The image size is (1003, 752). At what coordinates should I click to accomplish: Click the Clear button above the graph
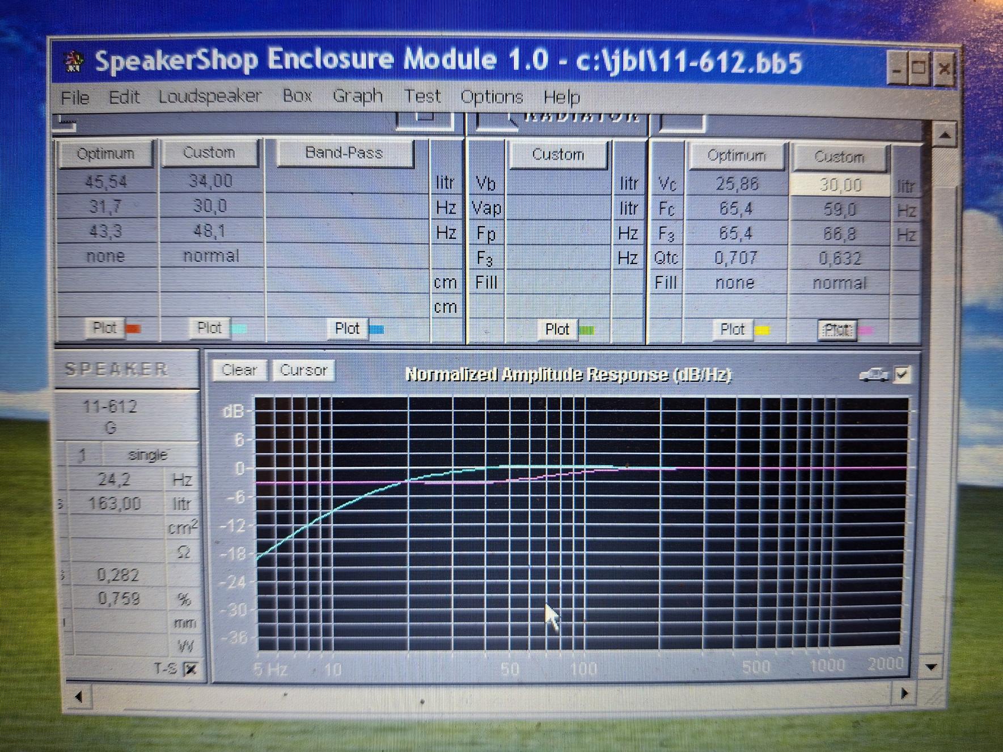(x=239, y=370)
